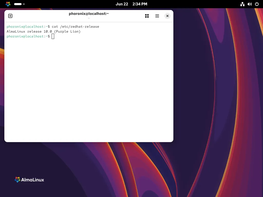Click the wired network status icon
The image size is (263, 197).
[x=242, y=4]
